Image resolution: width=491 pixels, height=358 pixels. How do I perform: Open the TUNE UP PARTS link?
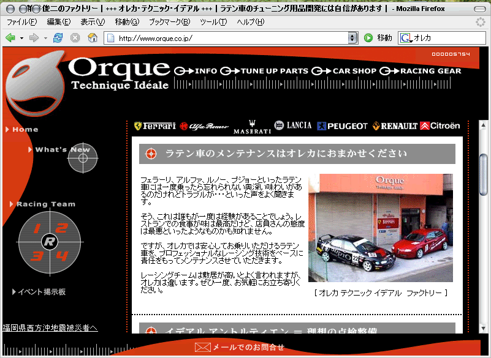264,71
